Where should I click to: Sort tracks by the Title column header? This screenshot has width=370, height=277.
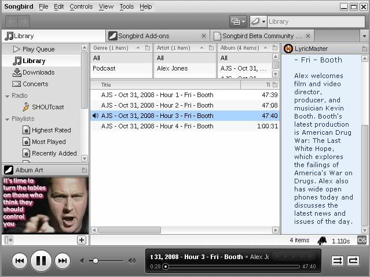(165, 85)
